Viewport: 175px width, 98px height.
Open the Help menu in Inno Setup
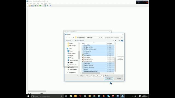49,3
